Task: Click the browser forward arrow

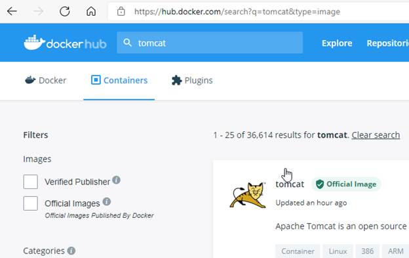Action: [38, 12]
